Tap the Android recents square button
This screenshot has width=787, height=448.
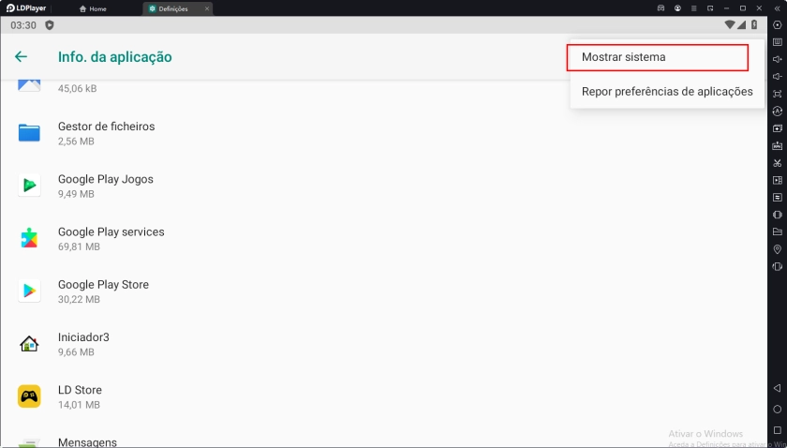tap(777, 430)
